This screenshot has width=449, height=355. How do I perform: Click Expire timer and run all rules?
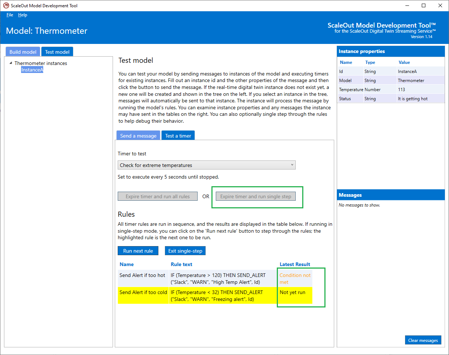tap(158, 196)
